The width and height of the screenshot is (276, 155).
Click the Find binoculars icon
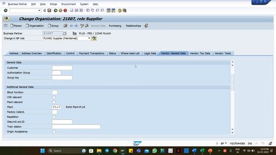(76, 10)
